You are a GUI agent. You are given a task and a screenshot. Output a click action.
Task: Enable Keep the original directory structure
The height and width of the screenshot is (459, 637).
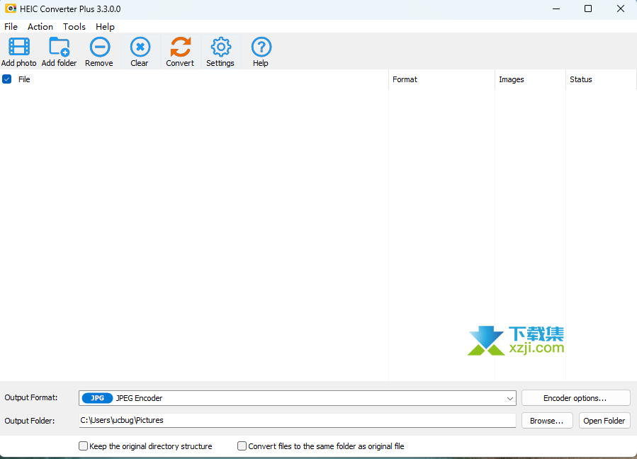click(x=84, y=446)
